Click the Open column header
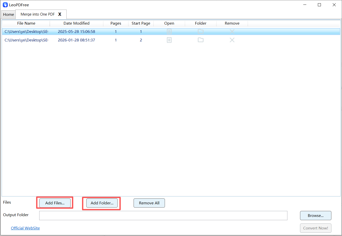Viewport: 342px width, 236px height. click(169, 23)
